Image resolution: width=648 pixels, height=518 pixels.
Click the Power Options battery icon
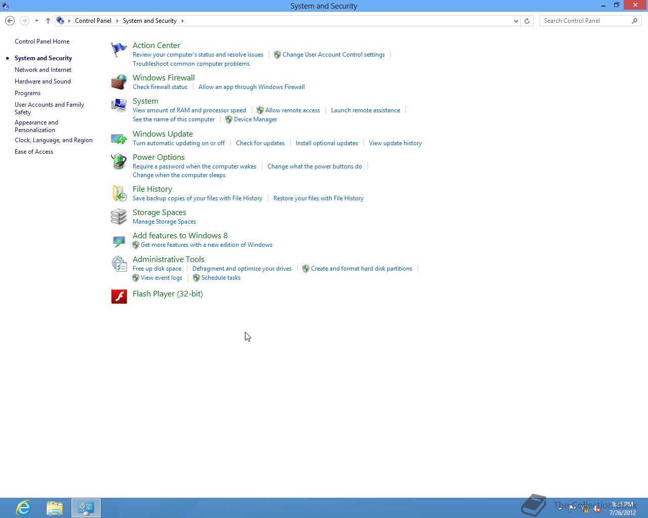coord(119,161)
